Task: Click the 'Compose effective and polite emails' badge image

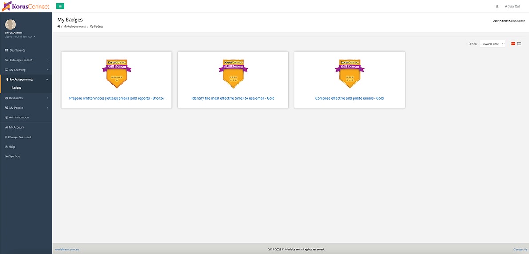Action: [350, 74]
